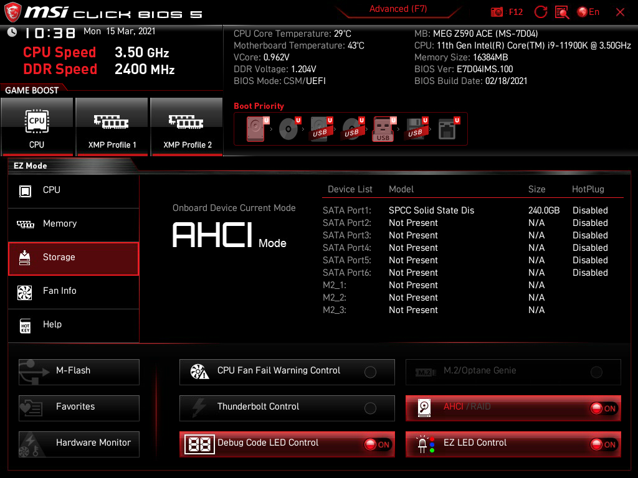Click the circular reset arrow icon
This screenshot has height=478, width=638.
[540, 12]
